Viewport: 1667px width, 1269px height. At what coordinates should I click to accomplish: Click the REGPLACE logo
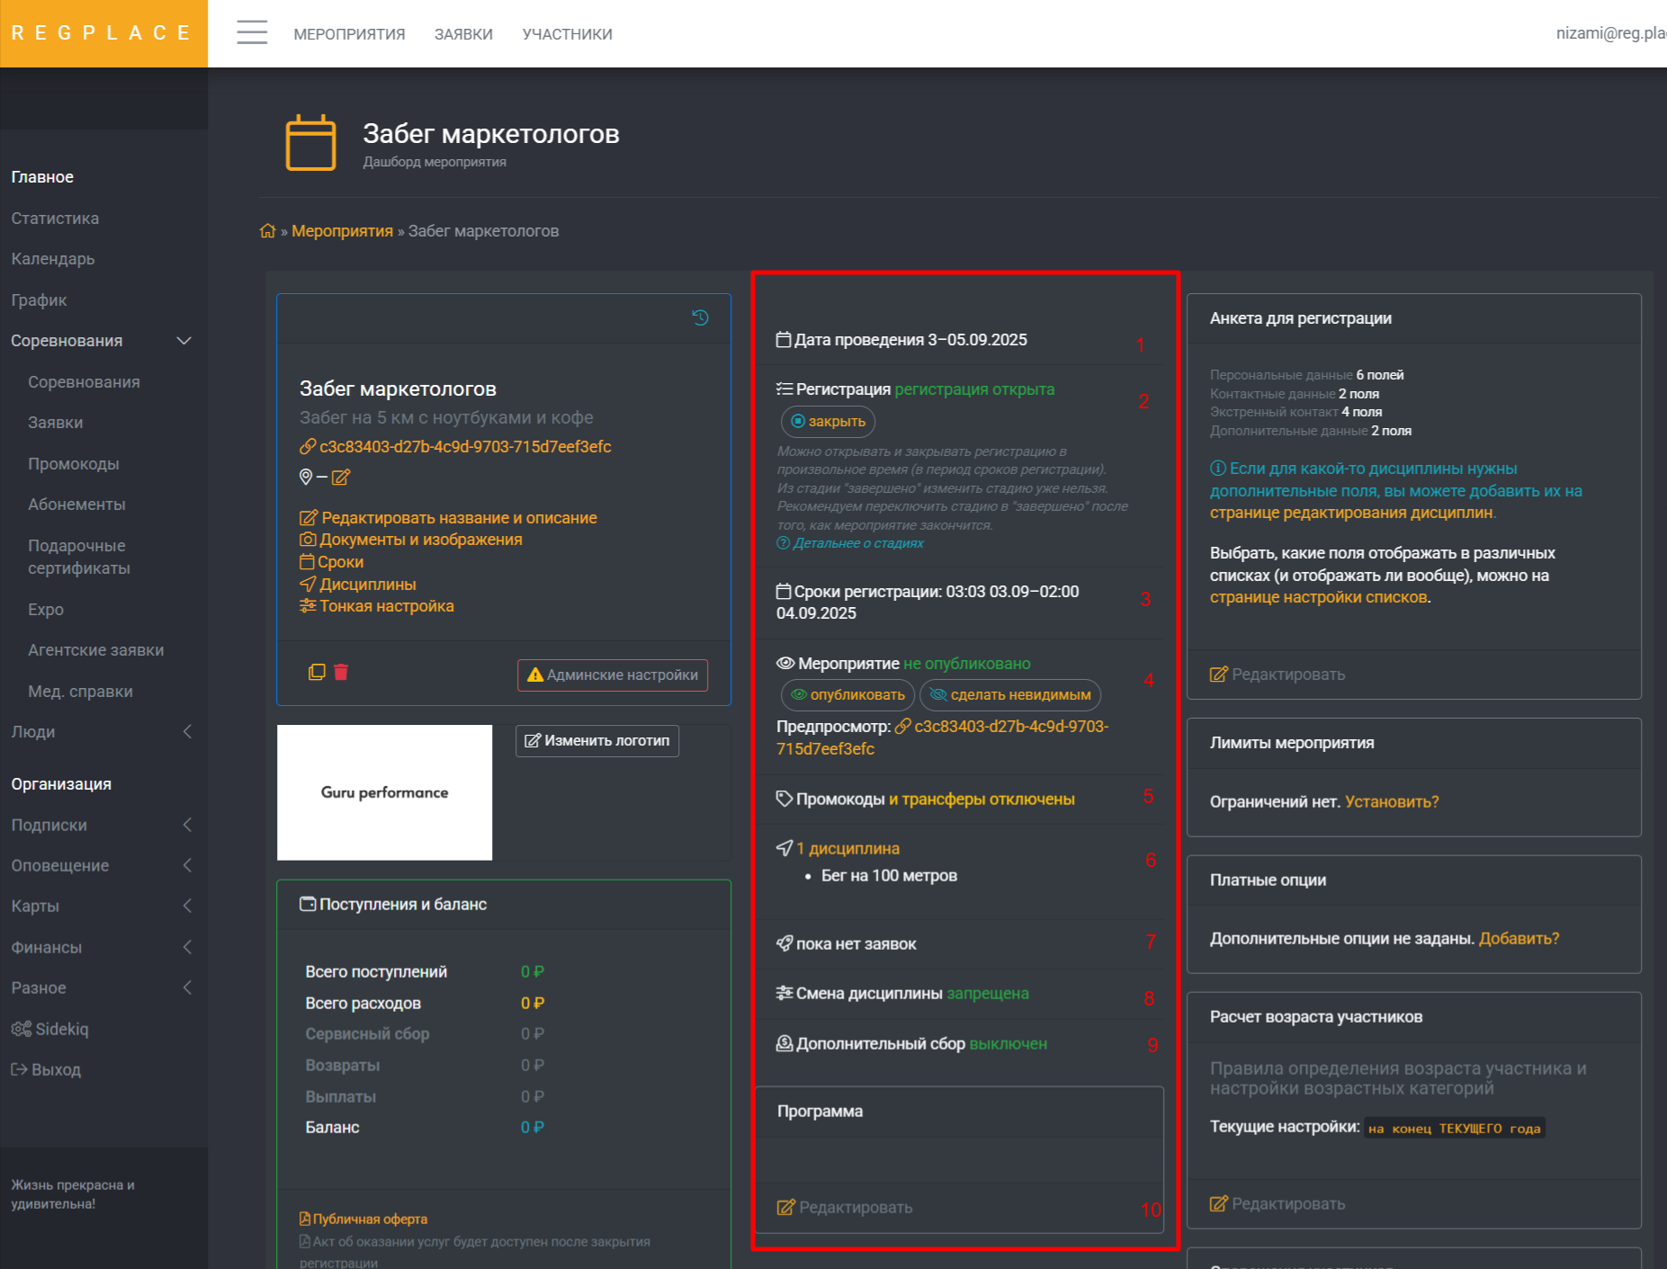pyautogui.click(x=103, y=33)
